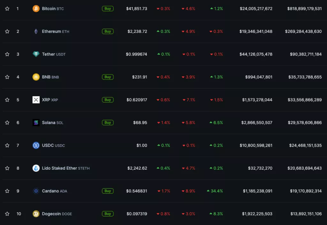Click the Dogecoin logo icon
The width and height of the screenshot is (327, 225).
[36, 214]
